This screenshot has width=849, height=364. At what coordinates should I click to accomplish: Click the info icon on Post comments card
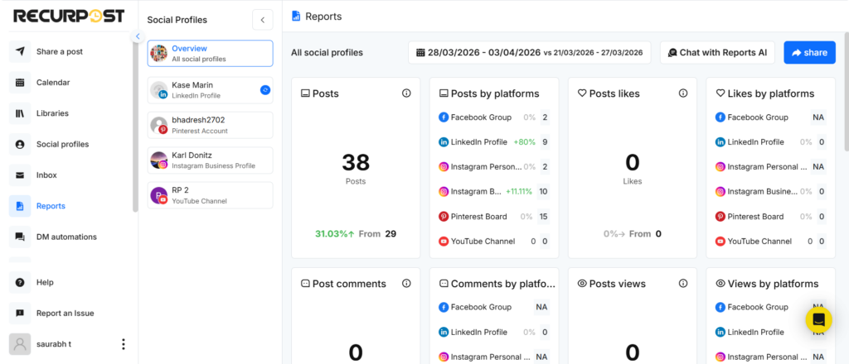(x=406, y=284)
